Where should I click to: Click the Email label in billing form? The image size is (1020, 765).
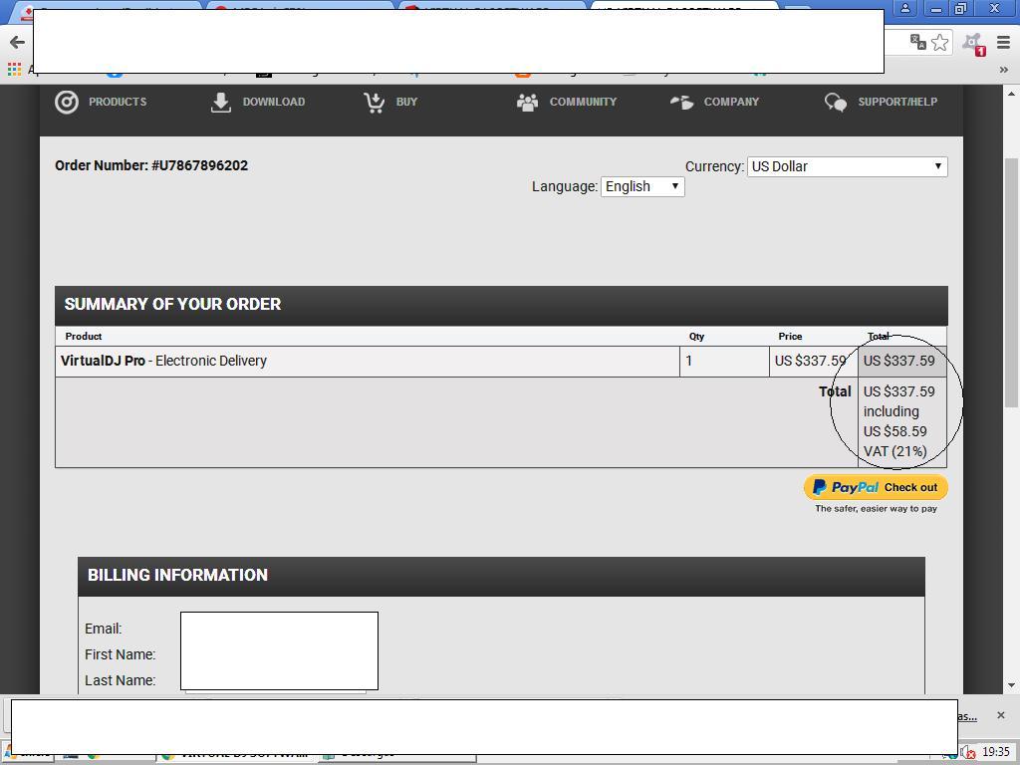click(104, 630)
